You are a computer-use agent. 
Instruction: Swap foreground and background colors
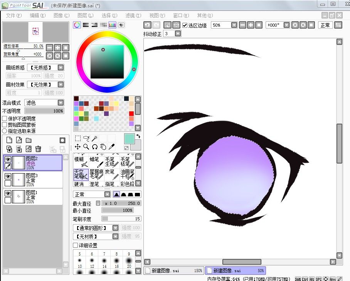click(138, 136)
